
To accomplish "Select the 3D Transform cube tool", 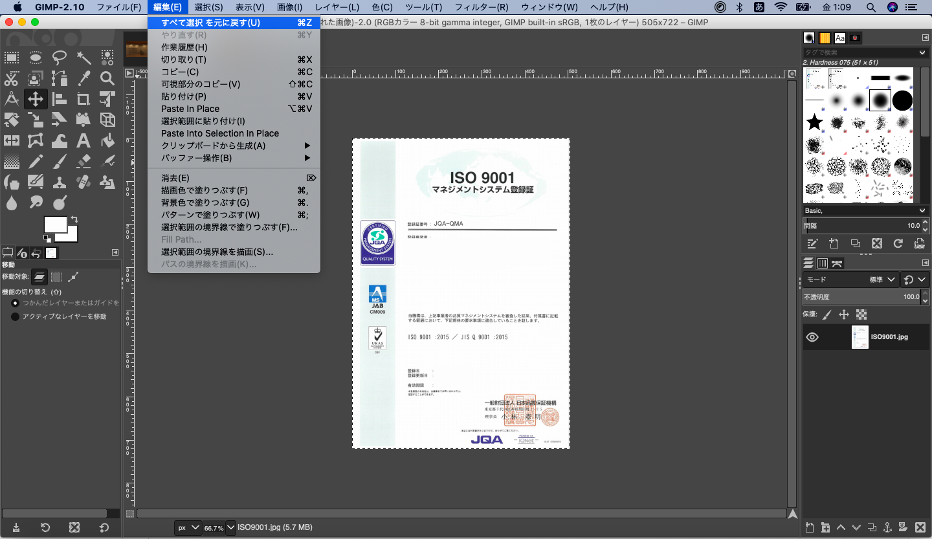I will coord(107,120).
